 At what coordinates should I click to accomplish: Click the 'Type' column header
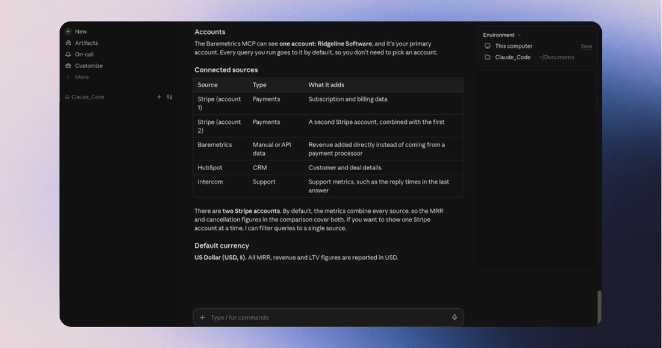[259, 85]
